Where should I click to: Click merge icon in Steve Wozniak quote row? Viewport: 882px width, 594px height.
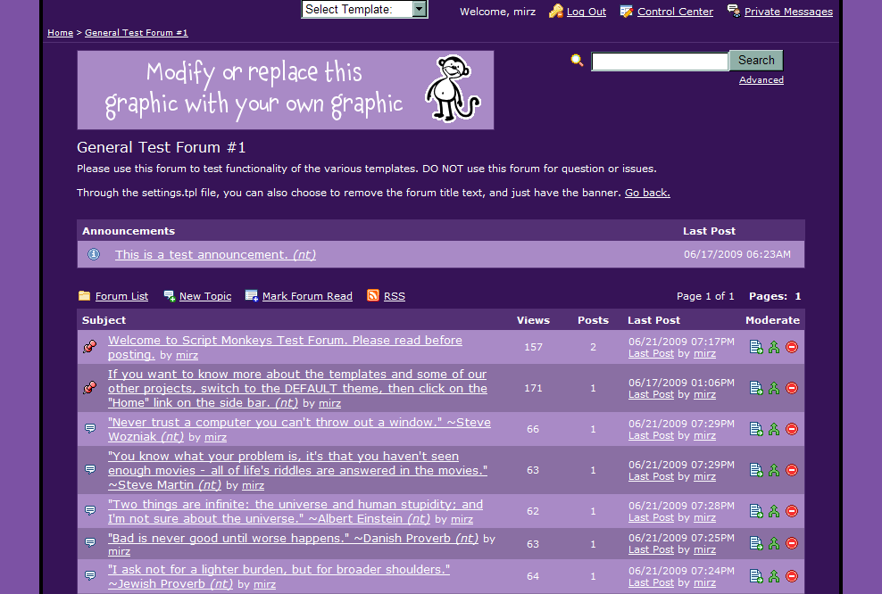774,429
